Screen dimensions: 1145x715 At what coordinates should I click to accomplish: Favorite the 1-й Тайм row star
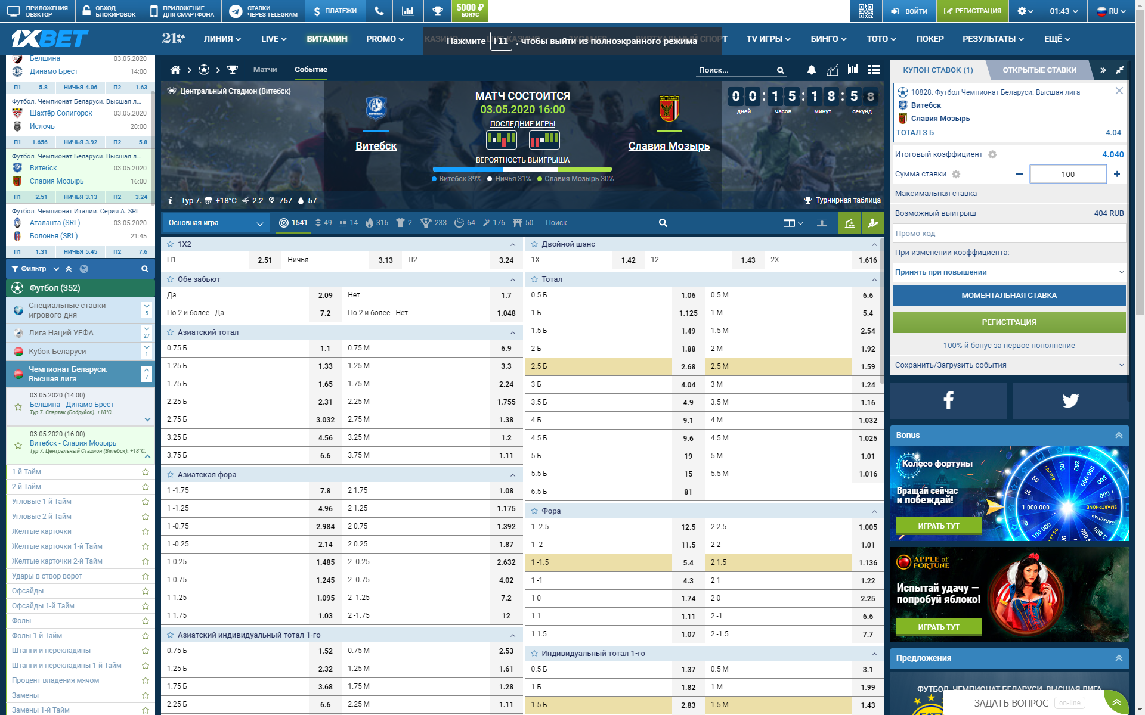(145, 472)
